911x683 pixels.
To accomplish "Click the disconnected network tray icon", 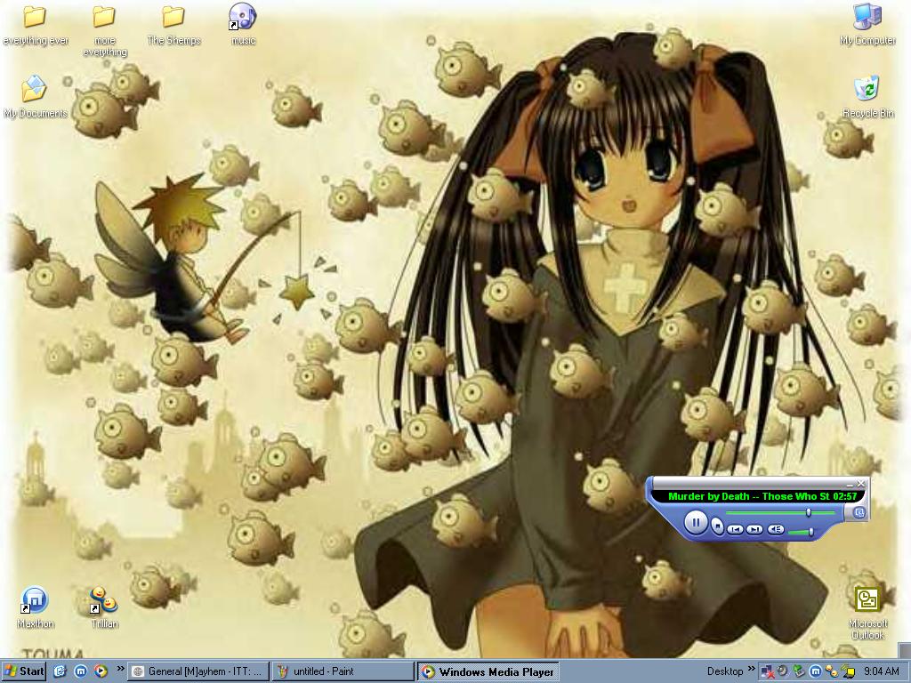I will tap(767, 672).
